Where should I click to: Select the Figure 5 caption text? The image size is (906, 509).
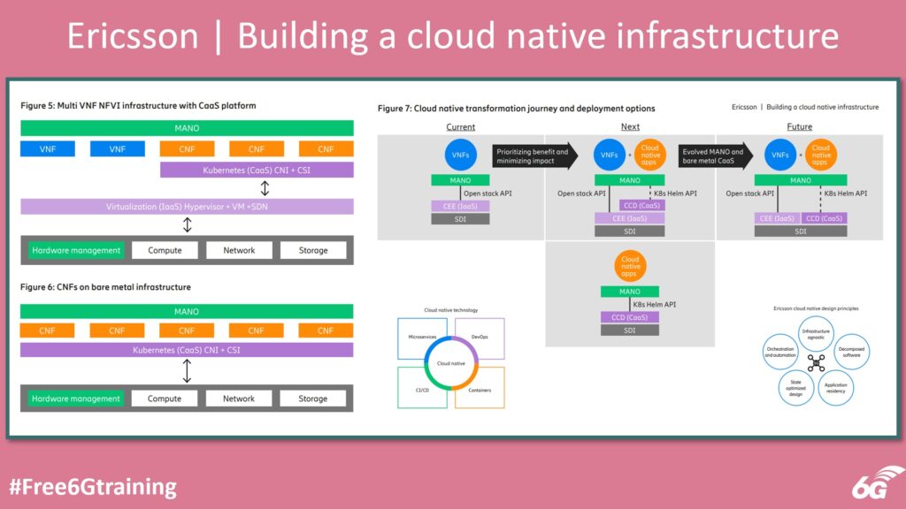(138, 106)
